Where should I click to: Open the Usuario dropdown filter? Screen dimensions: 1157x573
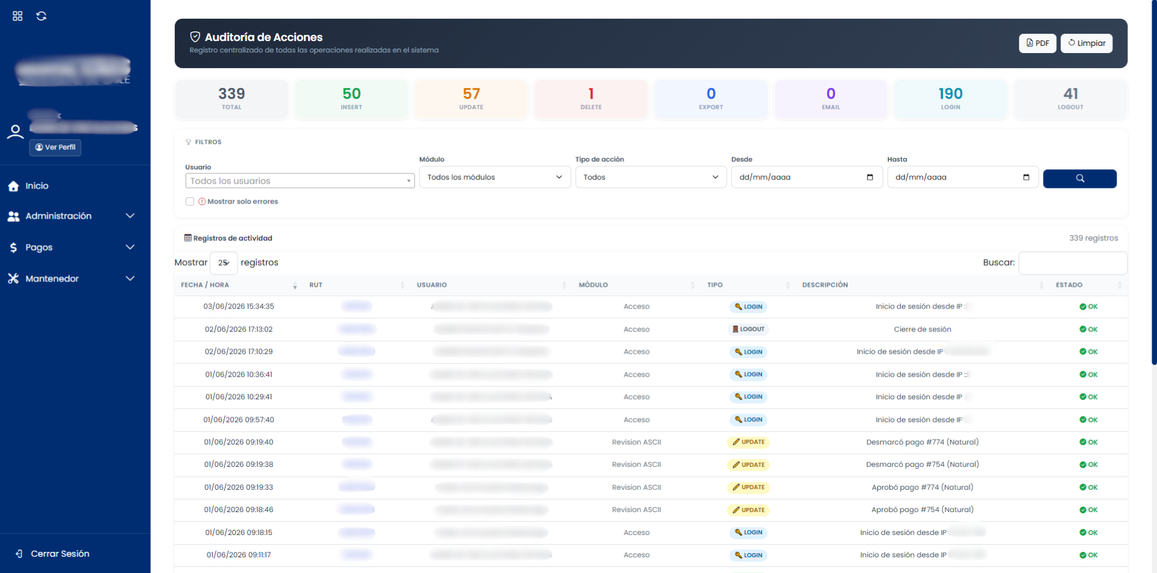point(300,181)
